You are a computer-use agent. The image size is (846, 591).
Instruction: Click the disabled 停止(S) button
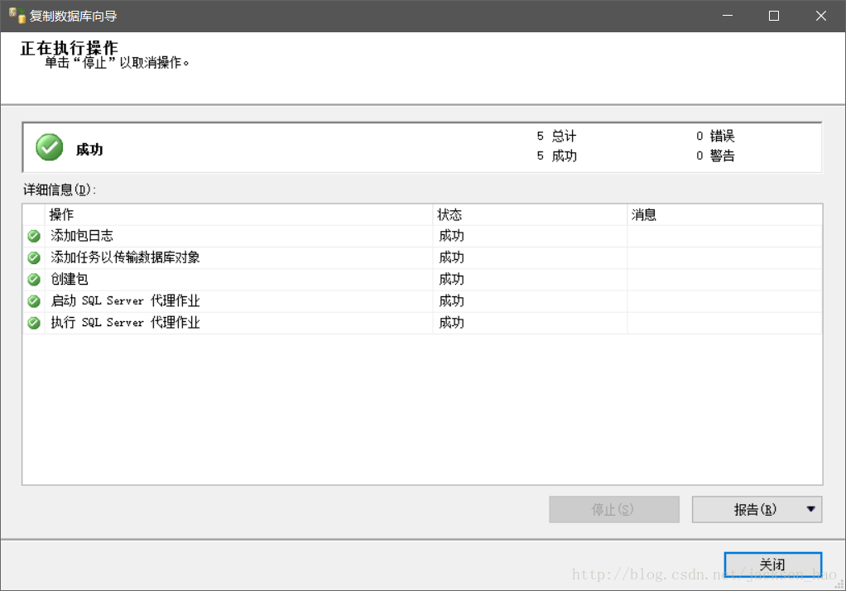pos(614,510)
